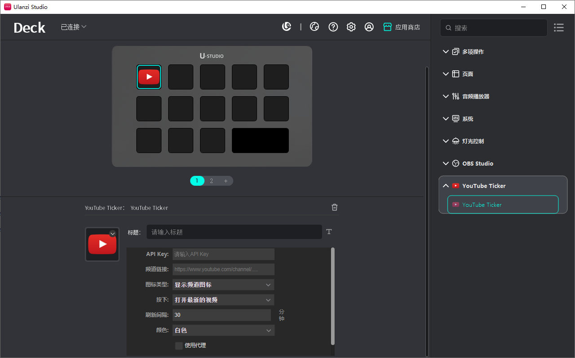
Task: Click the help question mark icon
Action: [x=333, y=27]
